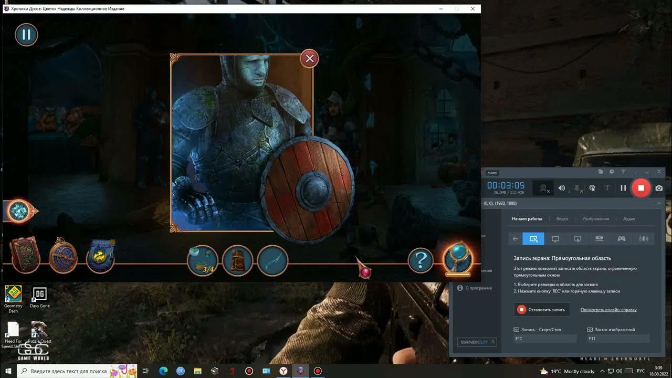Select fullscreen monitor recording mode

point(555,239)
